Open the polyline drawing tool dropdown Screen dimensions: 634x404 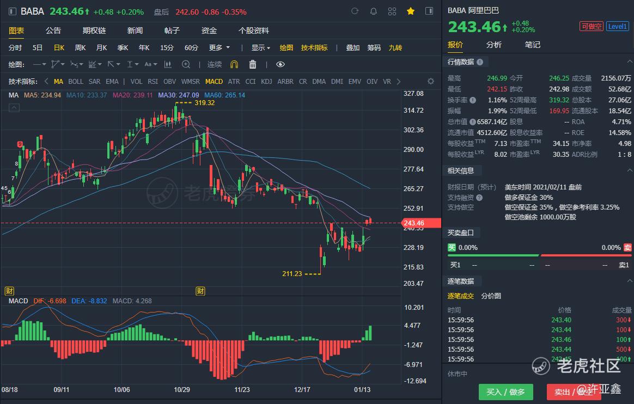(x=58, y=64)
